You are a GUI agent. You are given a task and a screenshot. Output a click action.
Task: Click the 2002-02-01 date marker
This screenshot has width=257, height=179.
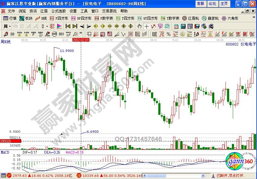(81, 40)
